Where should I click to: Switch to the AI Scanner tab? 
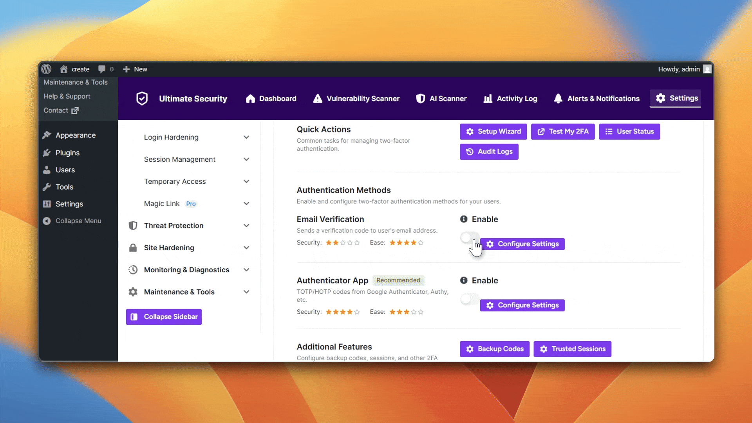click(441, 99)
